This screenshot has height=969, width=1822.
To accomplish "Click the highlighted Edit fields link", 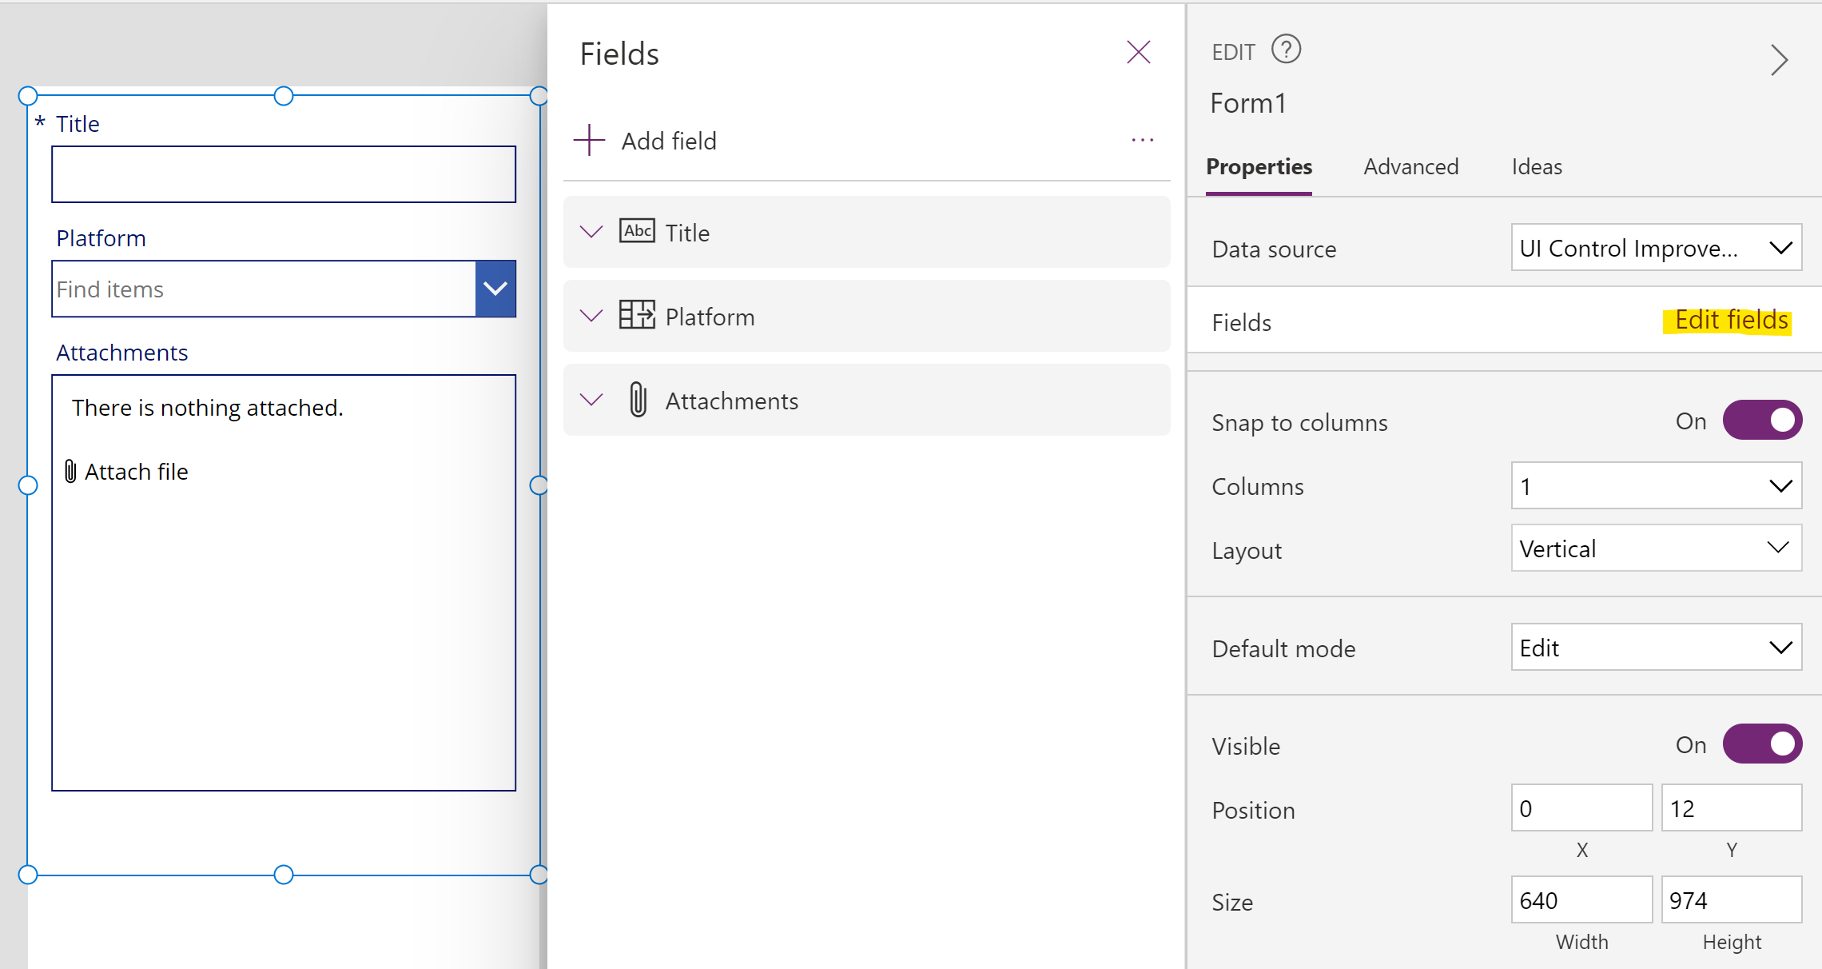I will [1729, 320].
